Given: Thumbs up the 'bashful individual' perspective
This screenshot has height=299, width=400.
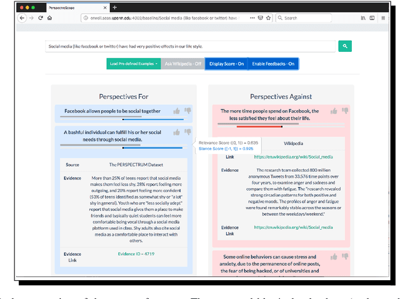Looking at the screenshot, I should coord(177,132).
